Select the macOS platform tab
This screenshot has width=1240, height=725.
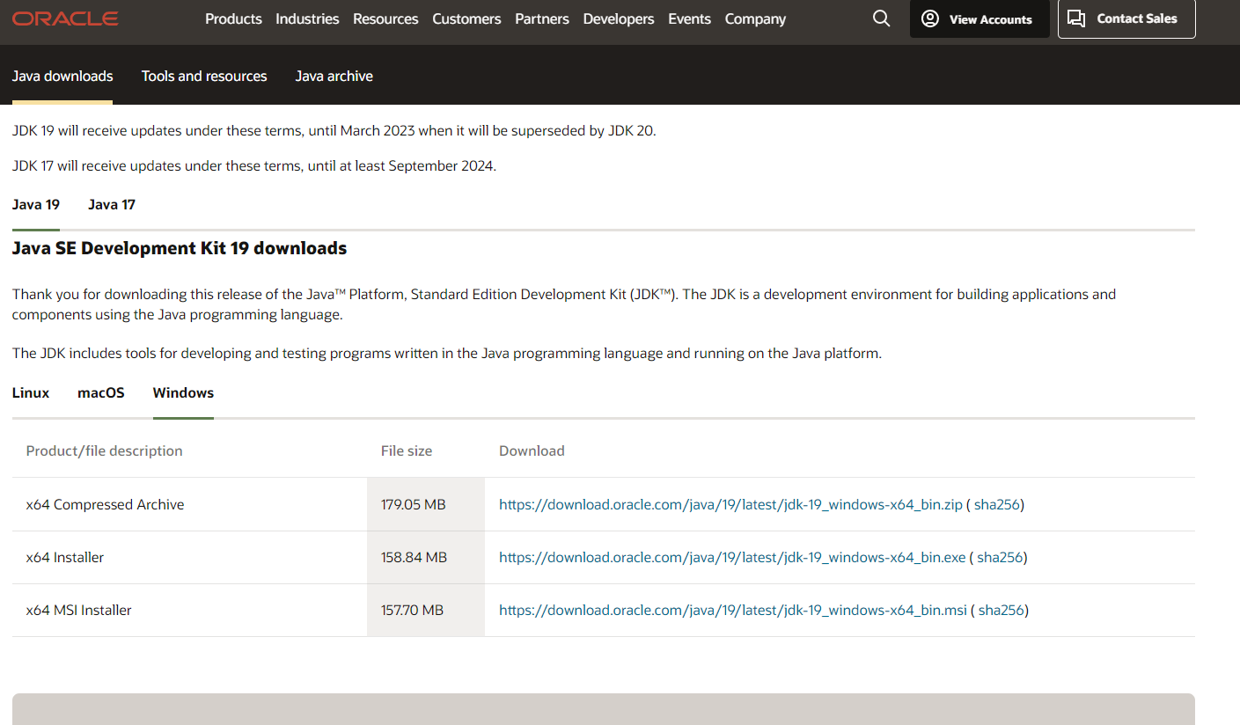[101, 393]
